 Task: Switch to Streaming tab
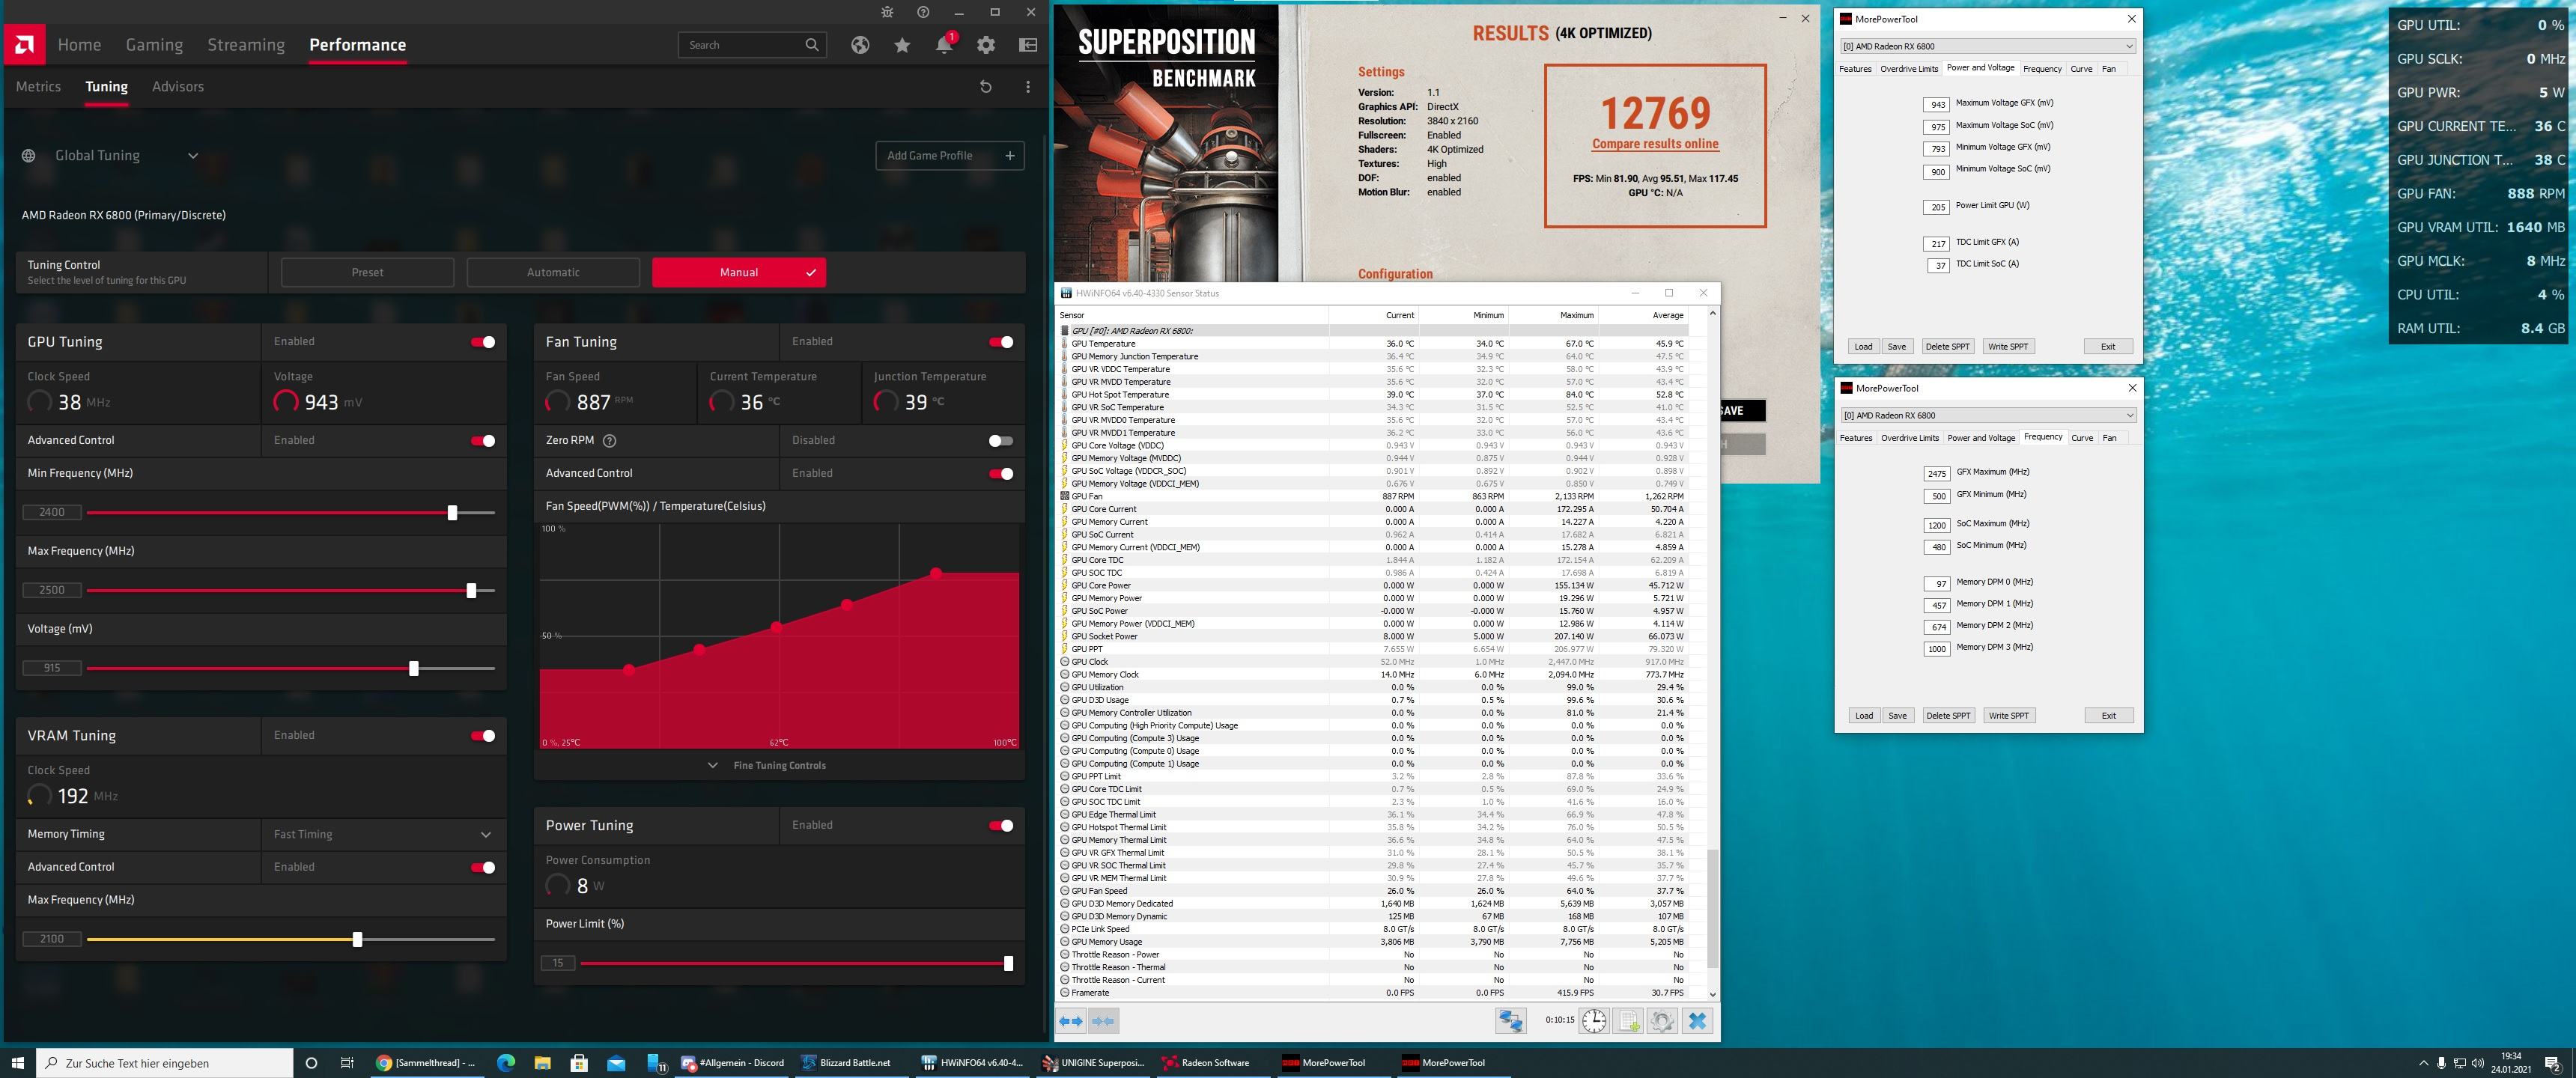point(246,45)
